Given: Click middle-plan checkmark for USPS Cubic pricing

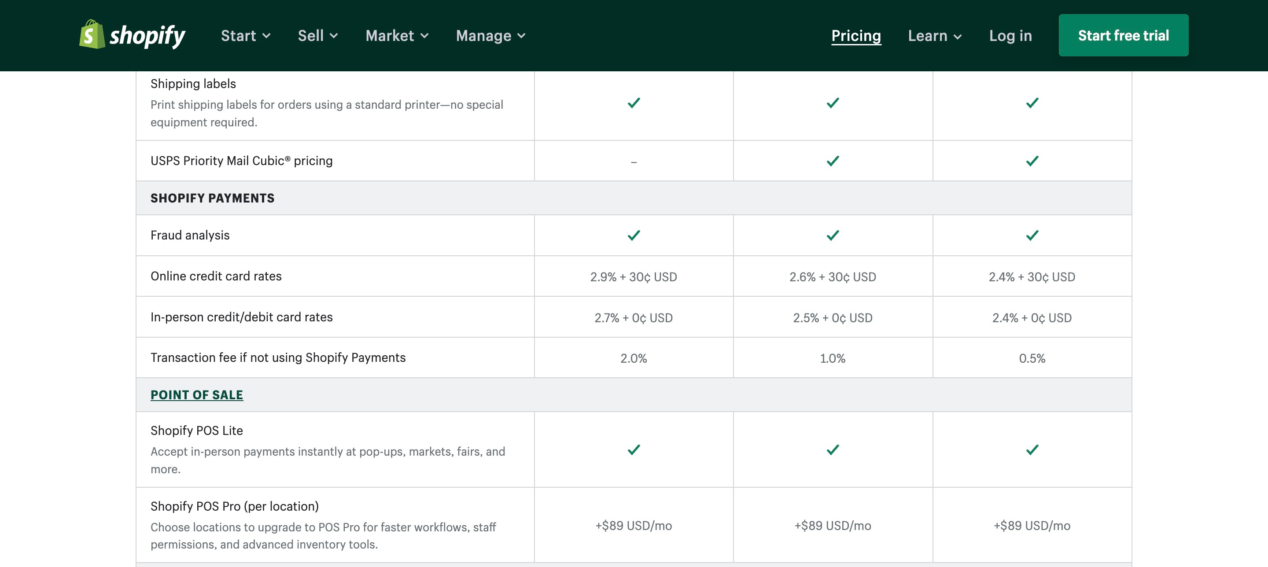Looking at the screenshot, I should coord(833,161).
